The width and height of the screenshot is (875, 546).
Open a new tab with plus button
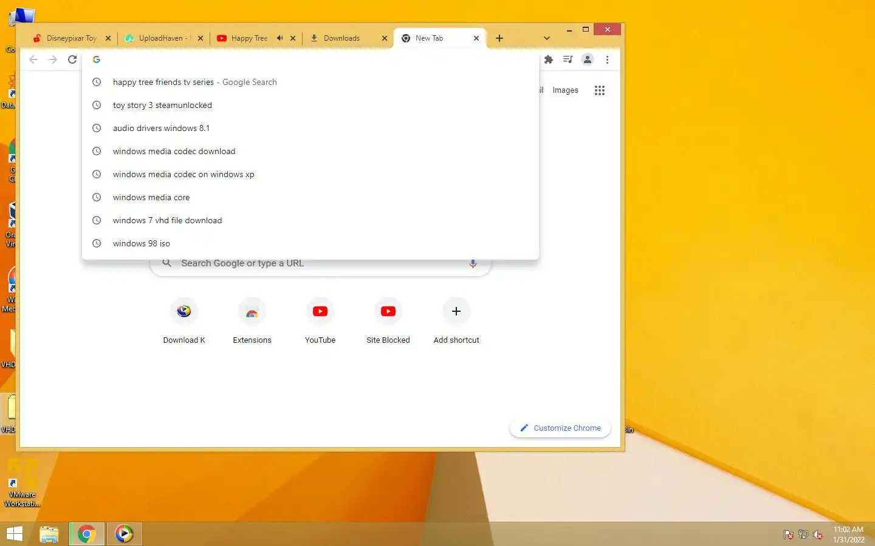point(499,38)
